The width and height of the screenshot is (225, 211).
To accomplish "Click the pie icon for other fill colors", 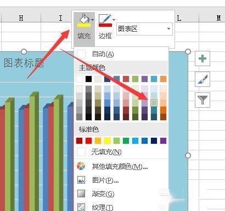I will click(x=81, y=166).
